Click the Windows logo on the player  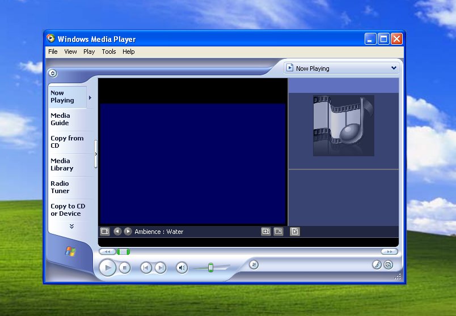tap(70, 251)
